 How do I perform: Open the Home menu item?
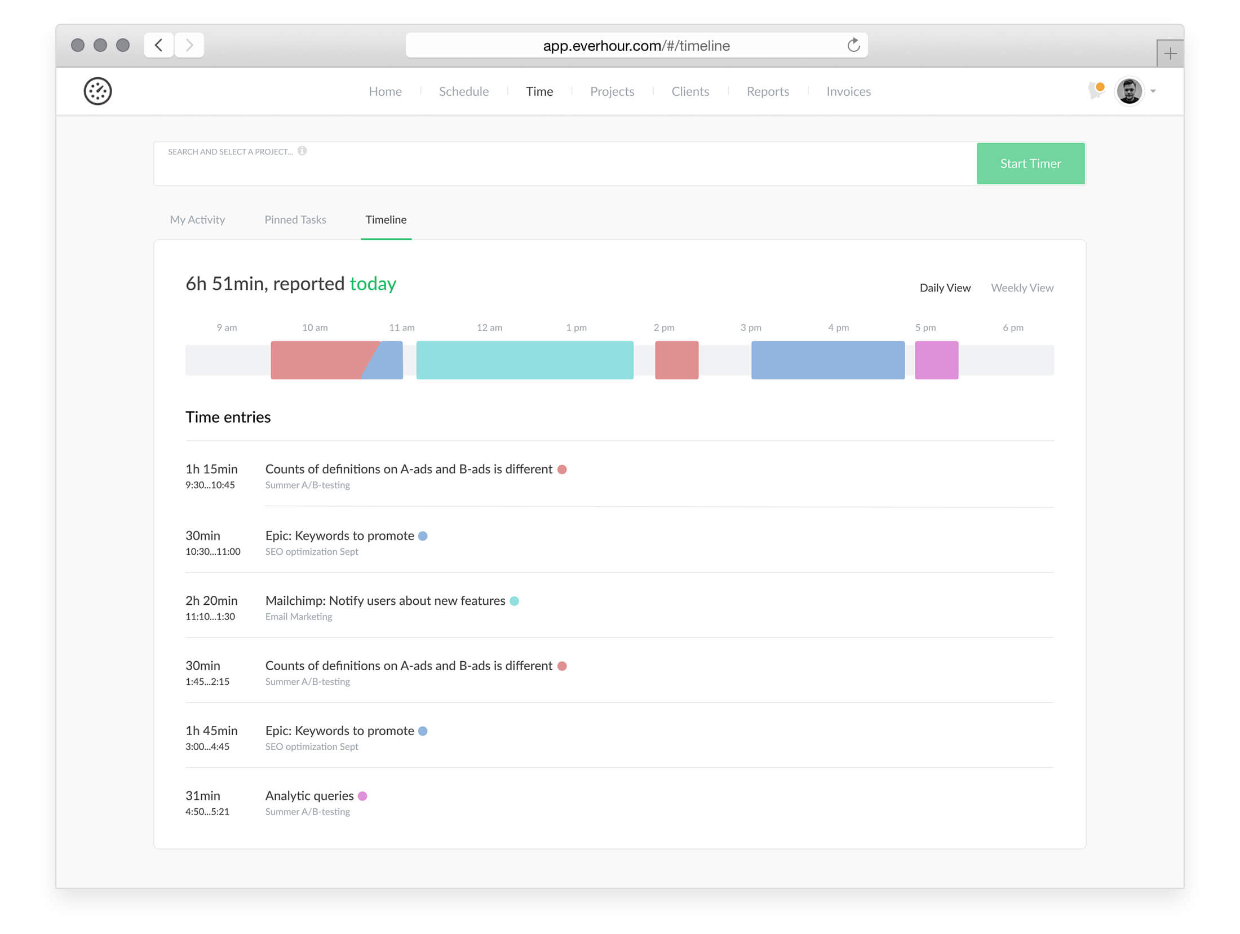point(385,91)
